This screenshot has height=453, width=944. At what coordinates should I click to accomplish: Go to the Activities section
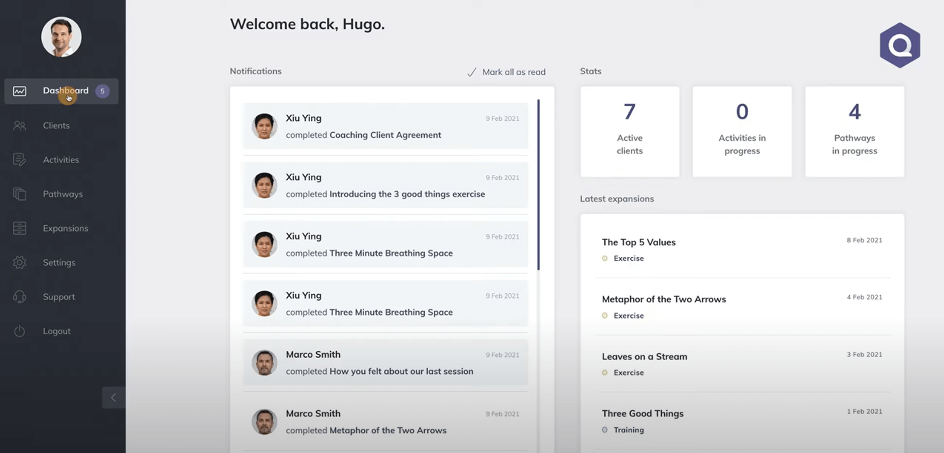61,160
